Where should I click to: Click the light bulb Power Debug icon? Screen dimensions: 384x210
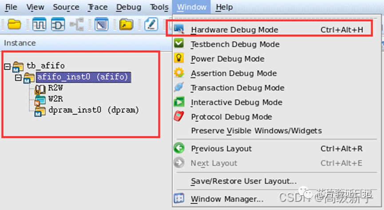(179, 58)
